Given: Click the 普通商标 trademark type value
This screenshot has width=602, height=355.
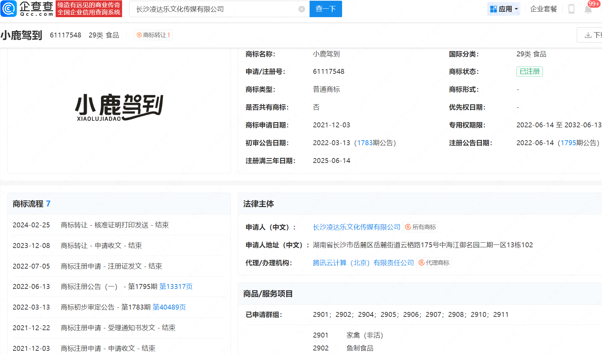Looking at the screenshot, I should tap(326, 89).
